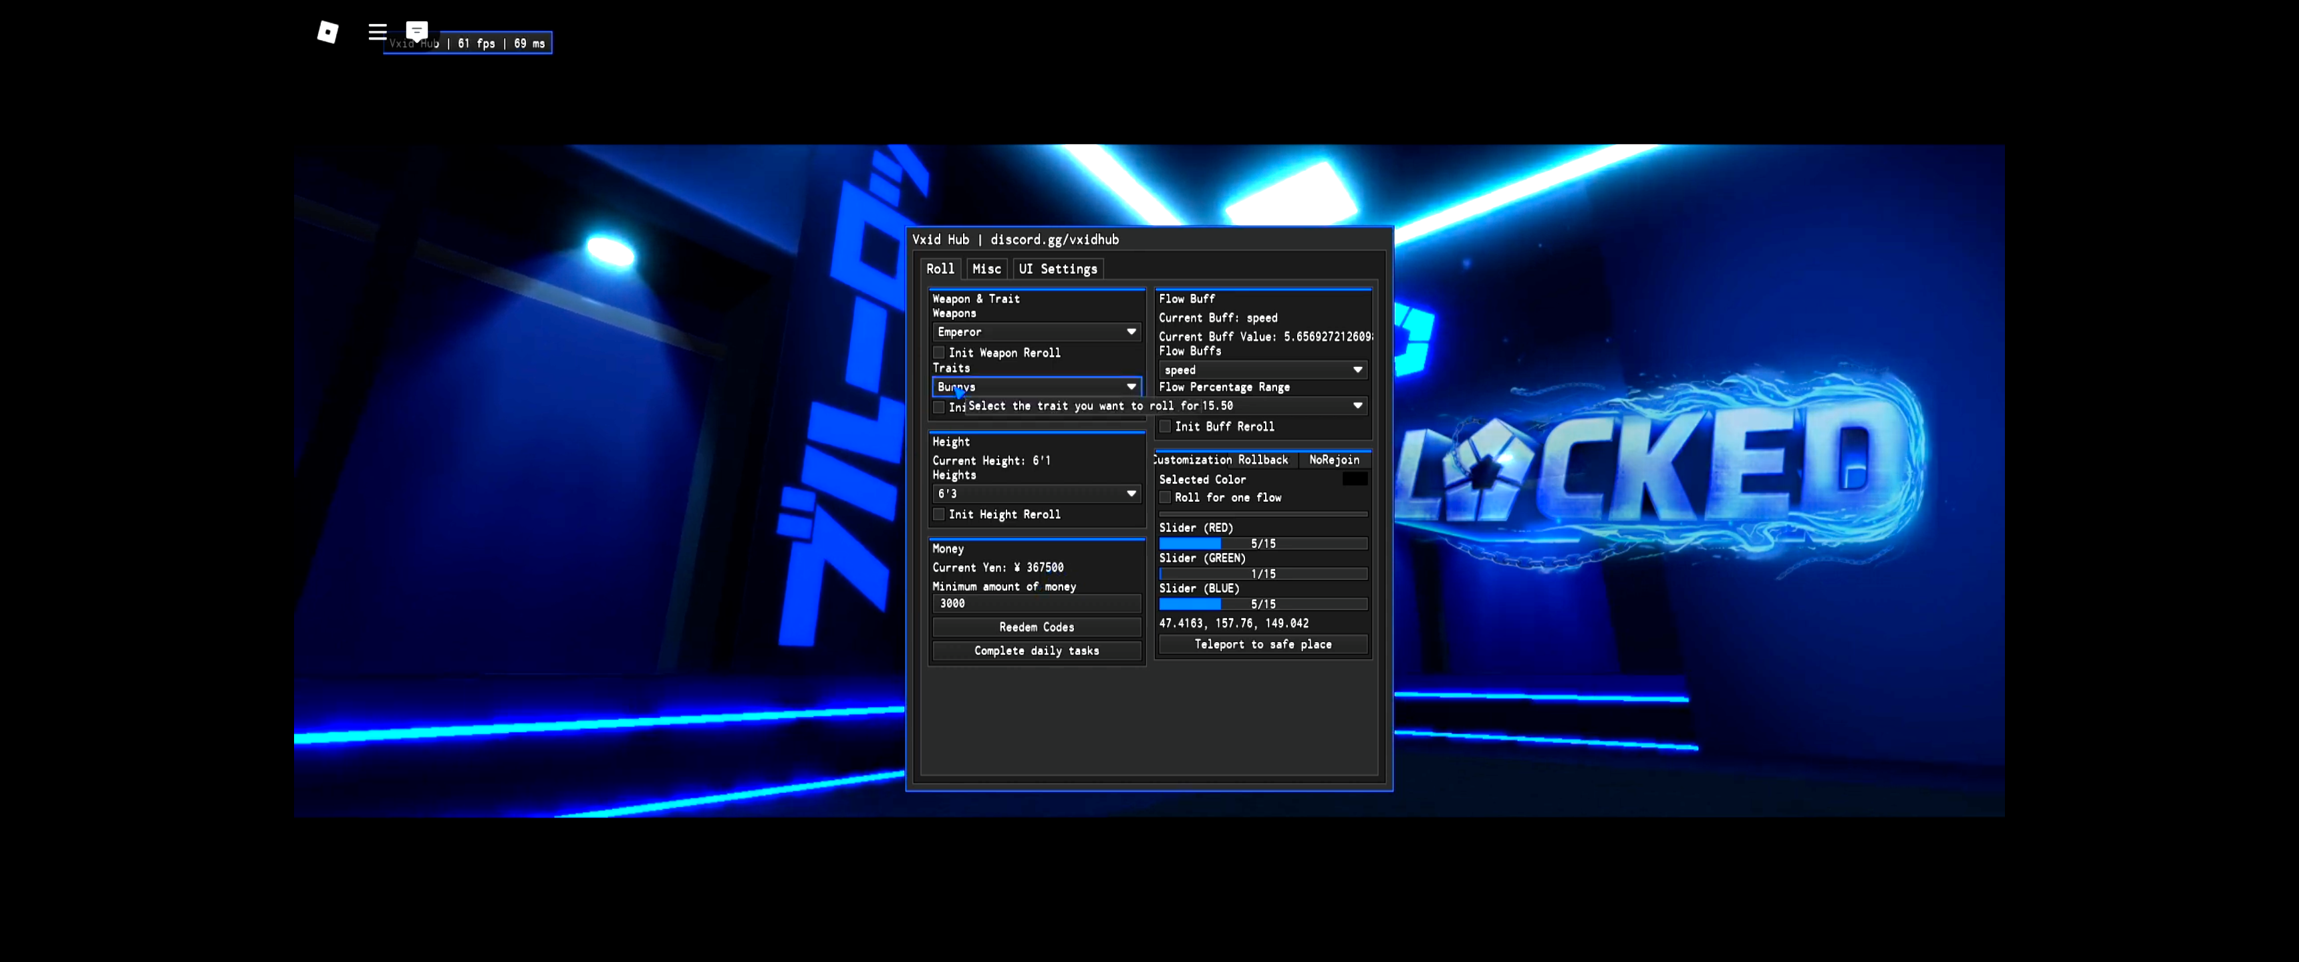Expand the 6'3 heights dropdown
This screenshot has width=2299, height=962.
[x=1035, y=494]
